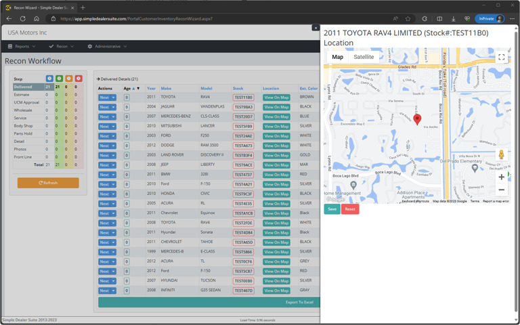Close the location side panel
The image size is (520, 325).
316,28
